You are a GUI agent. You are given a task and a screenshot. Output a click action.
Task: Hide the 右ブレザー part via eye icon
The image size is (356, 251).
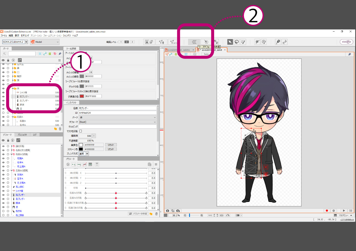[3, 97]
